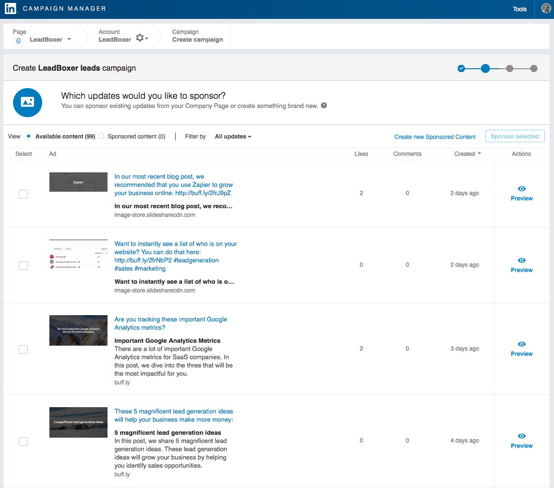This screenshot has width=554, height=488.
Task: Click Preview for 5 magnificent ideas post
Action: click(522, 446)
